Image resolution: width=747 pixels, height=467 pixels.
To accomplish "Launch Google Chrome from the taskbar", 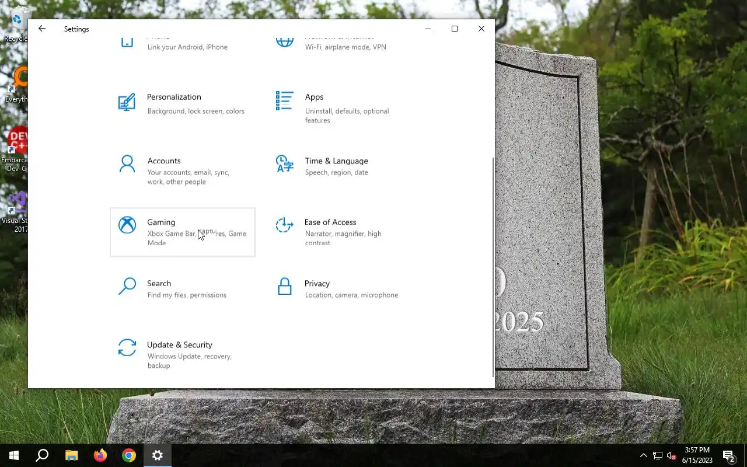I will (x=129, y=455).
